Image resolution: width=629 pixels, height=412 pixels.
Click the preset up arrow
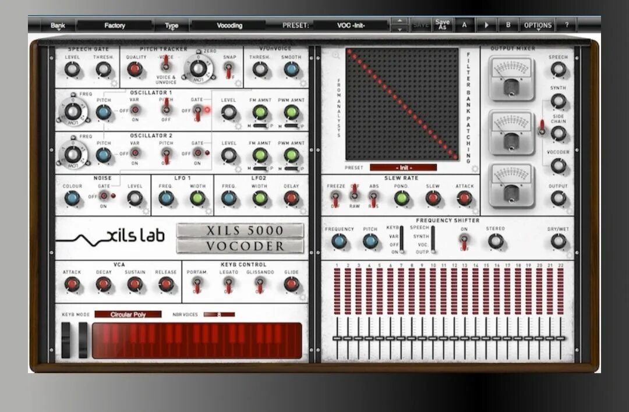[x=400, y=21]
